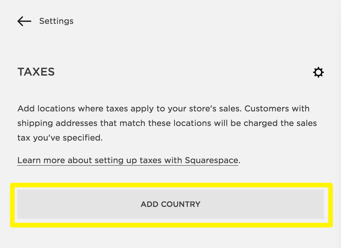Add a new tax country
Image resolution: width=341 pixels, height=248 pixels.
[170, 204]
